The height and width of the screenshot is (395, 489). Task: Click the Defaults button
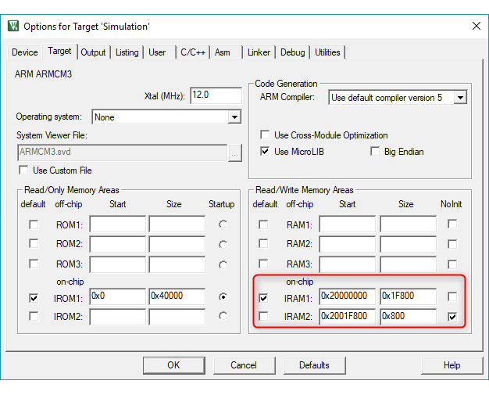pos(314,365)
